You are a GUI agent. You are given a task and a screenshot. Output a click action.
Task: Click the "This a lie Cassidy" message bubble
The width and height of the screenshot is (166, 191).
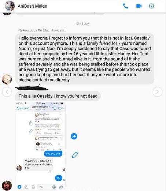pyautogui.click(x=58, y=96)
